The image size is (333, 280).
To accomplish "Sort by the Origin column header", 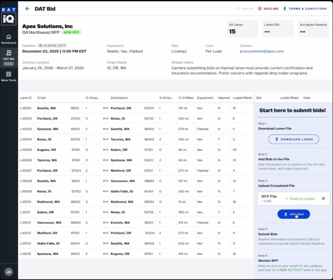I will point(42,98).
